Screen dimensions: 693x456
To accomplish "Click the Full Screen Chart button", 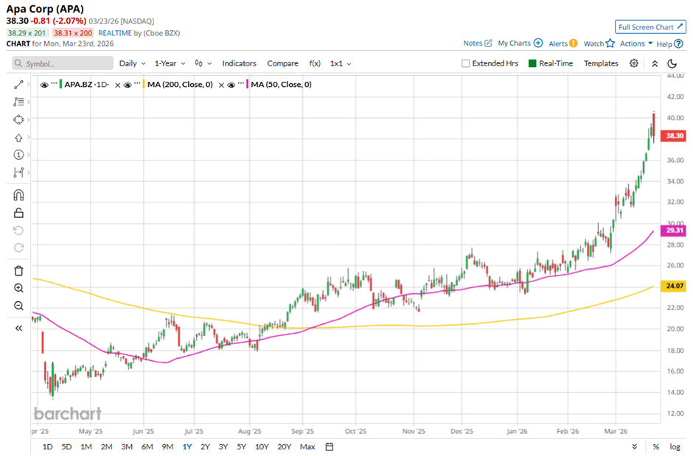I will point(650,27).
